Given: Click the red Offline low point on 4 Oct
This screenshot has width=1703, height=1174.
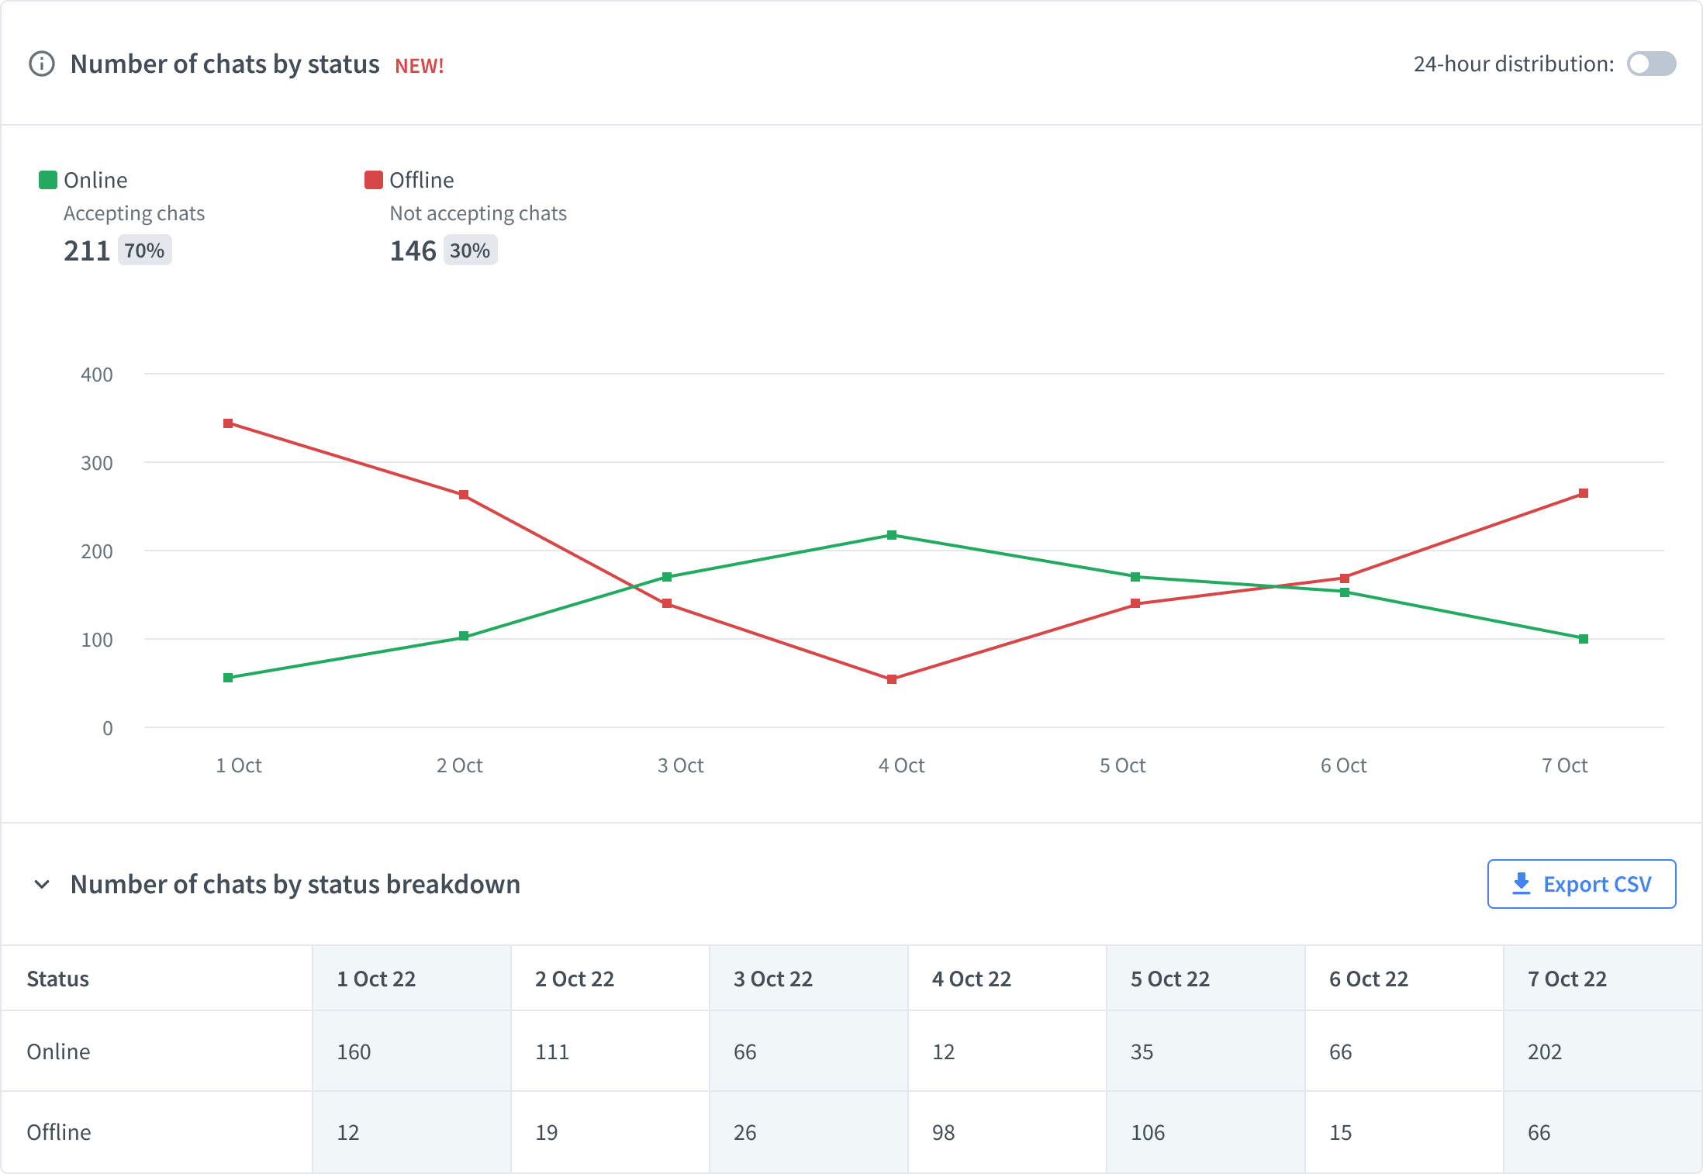Looking at the screenshot, I should coord(892,679).
